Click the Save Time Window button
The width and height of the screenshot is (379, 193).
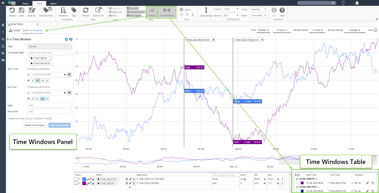pyautogui.click(x=59, y=125)
